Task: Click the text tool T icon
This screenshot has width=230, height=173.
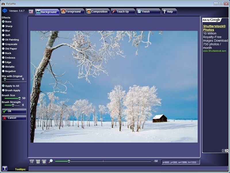Action: click(x=5, y=168)
